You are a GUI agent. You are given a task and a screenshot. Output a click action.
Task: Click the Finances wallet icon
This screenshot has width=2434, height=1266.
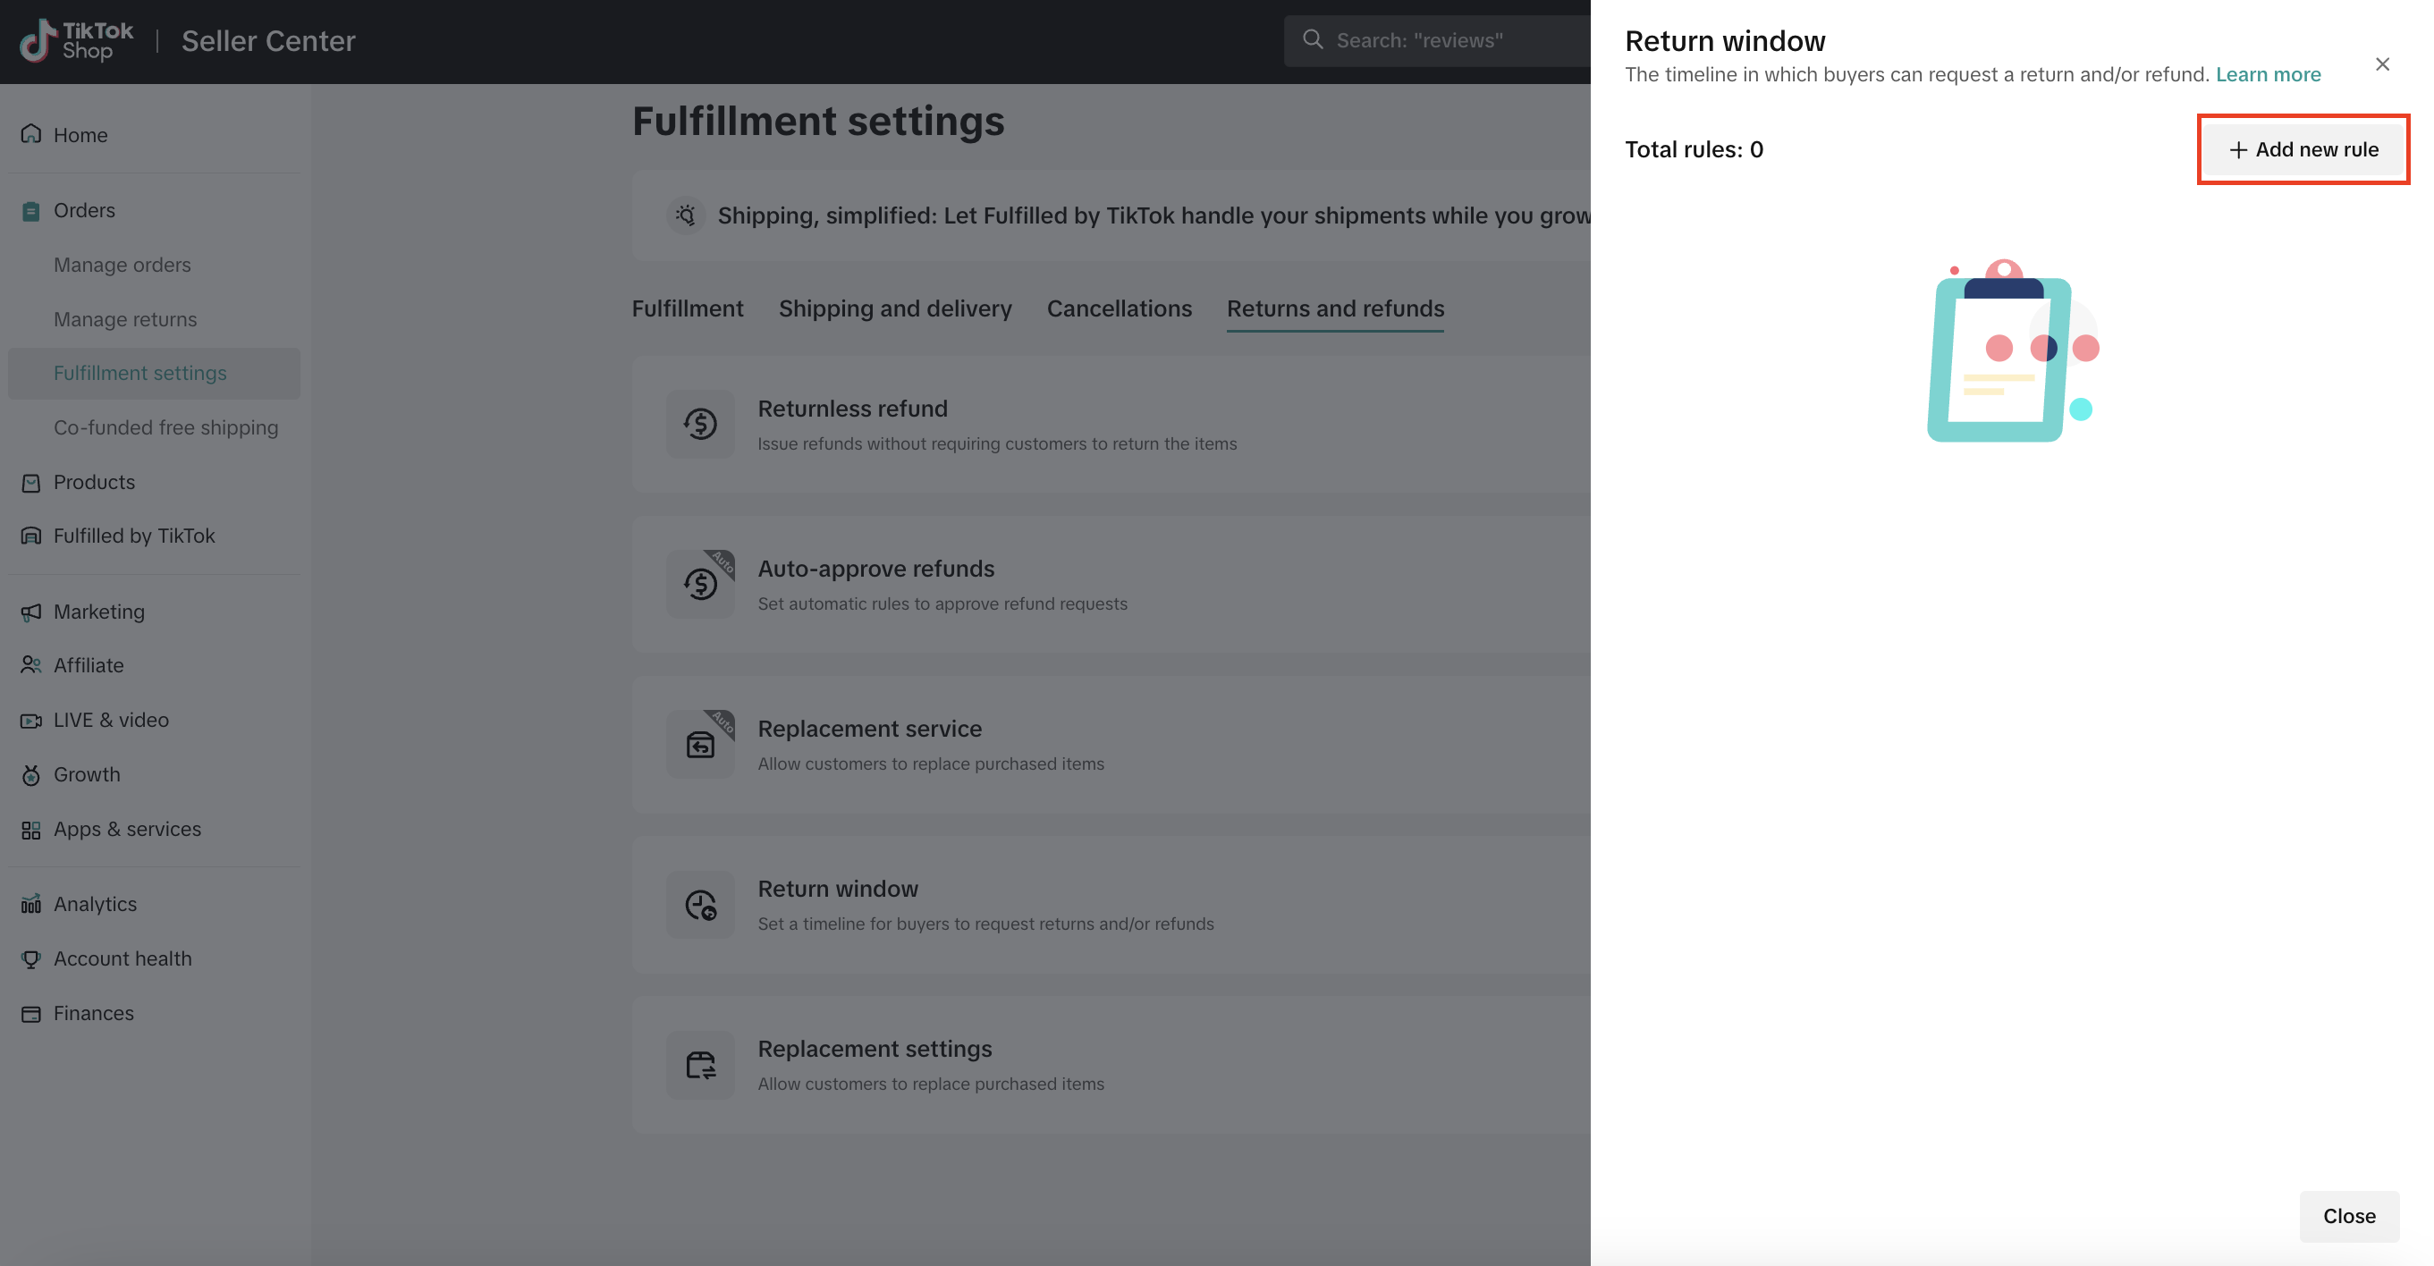[31, 1014]
